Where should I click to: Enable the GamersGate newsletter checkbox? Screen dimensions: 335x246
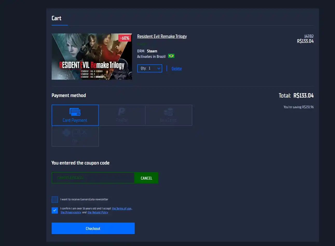[55, 199]
